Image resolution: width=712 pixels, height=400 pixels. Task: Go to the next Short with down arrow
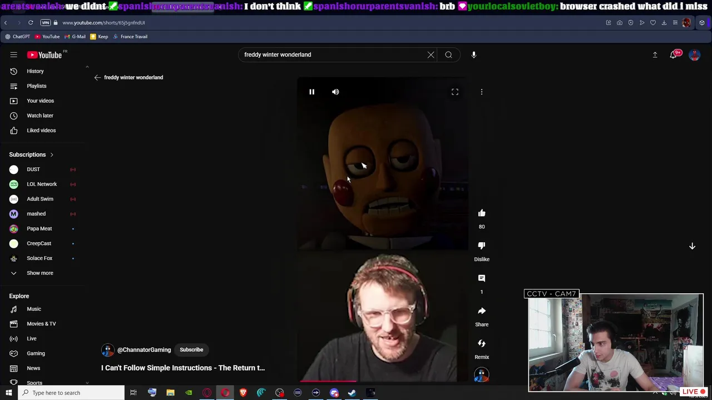click(692, 246)
